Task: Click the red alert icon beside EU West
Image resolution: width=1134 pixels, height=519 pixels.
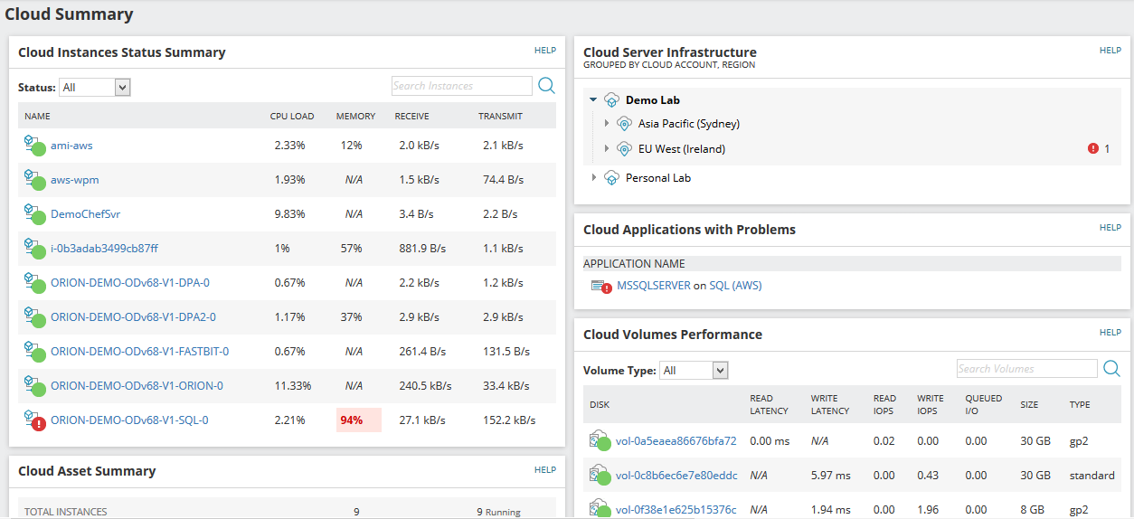Action: (x=1092, y=149)
